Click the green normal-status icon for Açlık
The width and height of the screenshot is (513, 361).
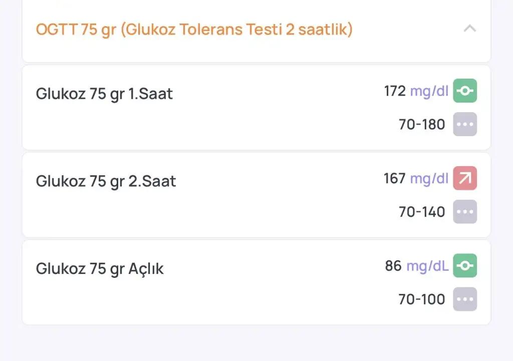click(x=465, y=266)
